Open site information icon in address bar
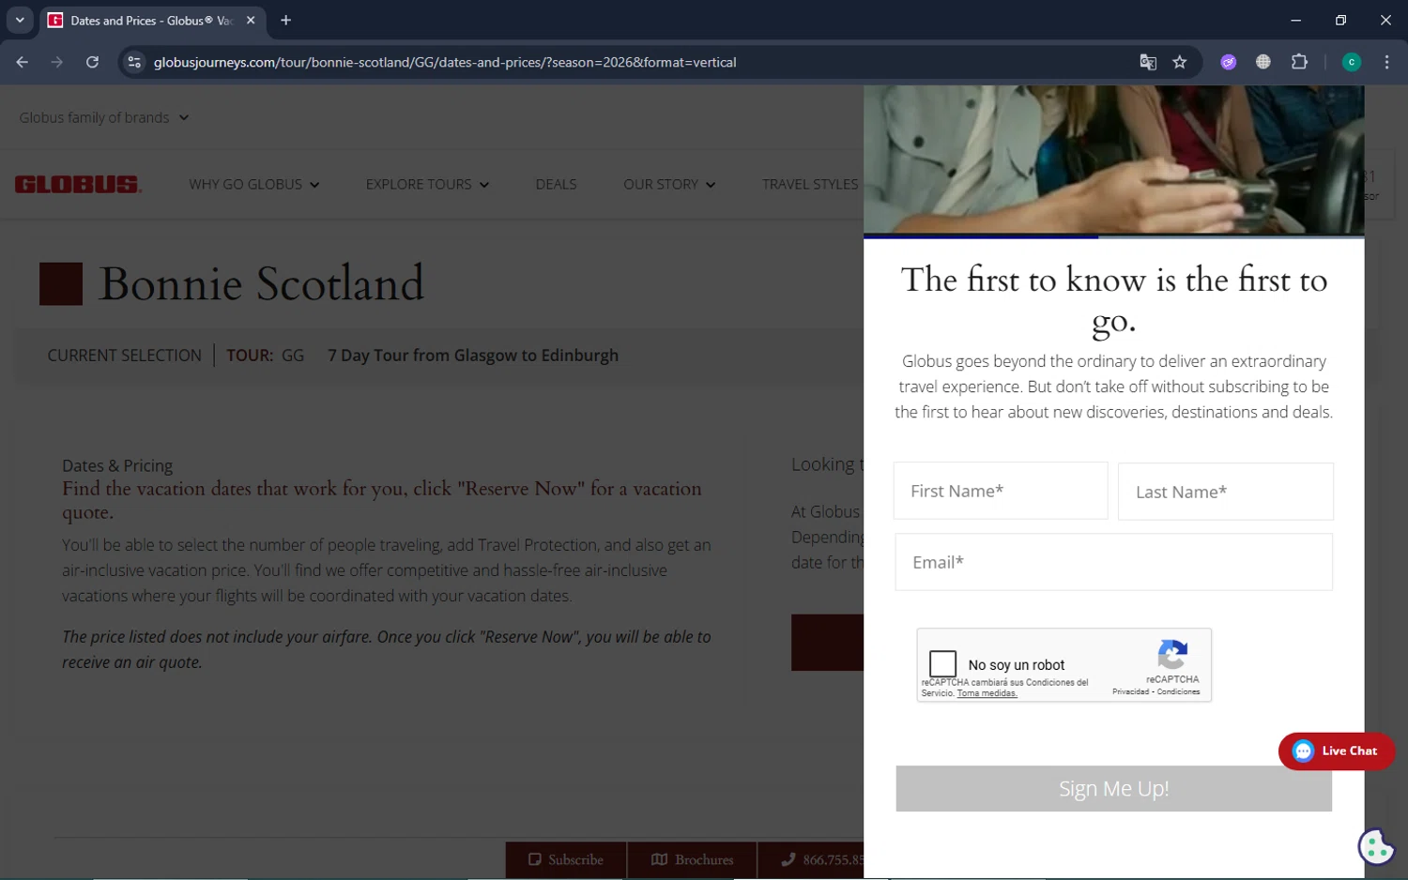 pyautogui.click(x=134, y=62)
